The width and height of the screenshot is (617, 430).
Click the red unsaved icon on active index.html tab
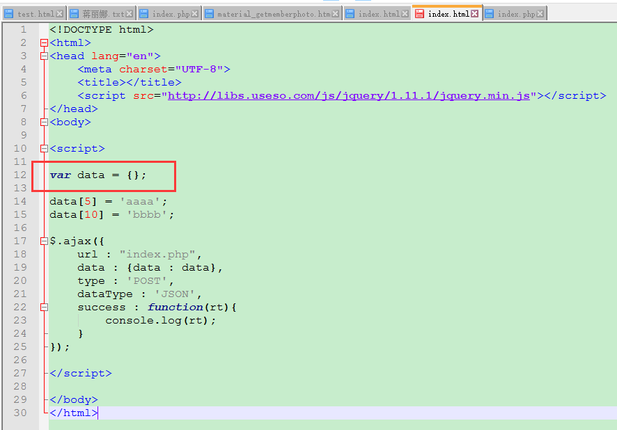pos(419,14)
